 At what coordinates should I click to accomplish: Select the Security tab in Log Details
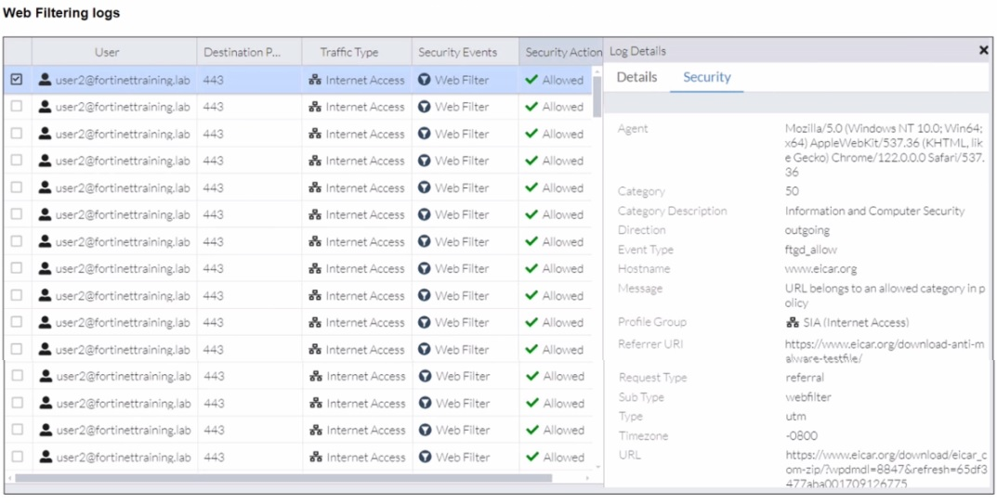(707, 77)
